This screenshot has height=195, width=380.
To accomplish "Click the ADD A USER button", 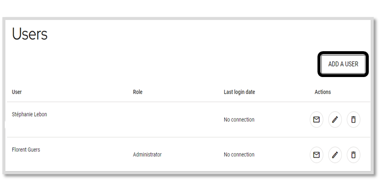I will coord(343,64).
